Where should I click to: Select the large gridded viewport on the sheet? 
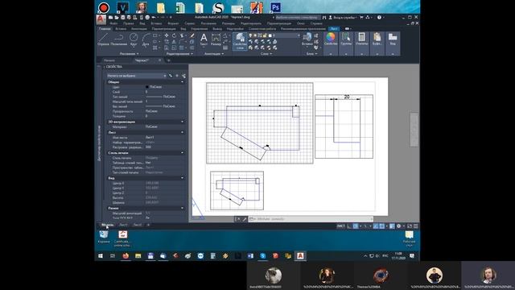tap(259, 123)
